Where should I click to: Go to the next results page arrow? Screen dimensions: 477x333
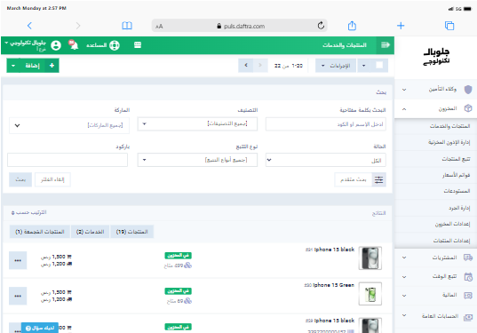click(x=246, y=66)
